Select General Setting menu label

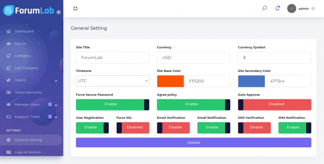pos(28,140)
